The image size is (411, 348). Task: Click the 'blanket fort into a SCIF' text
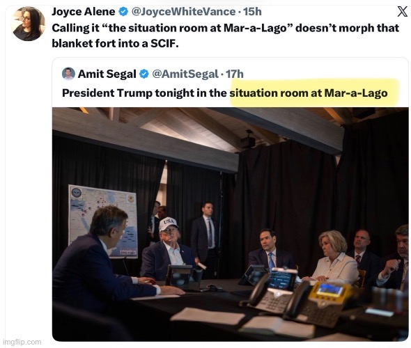point(115,43)
